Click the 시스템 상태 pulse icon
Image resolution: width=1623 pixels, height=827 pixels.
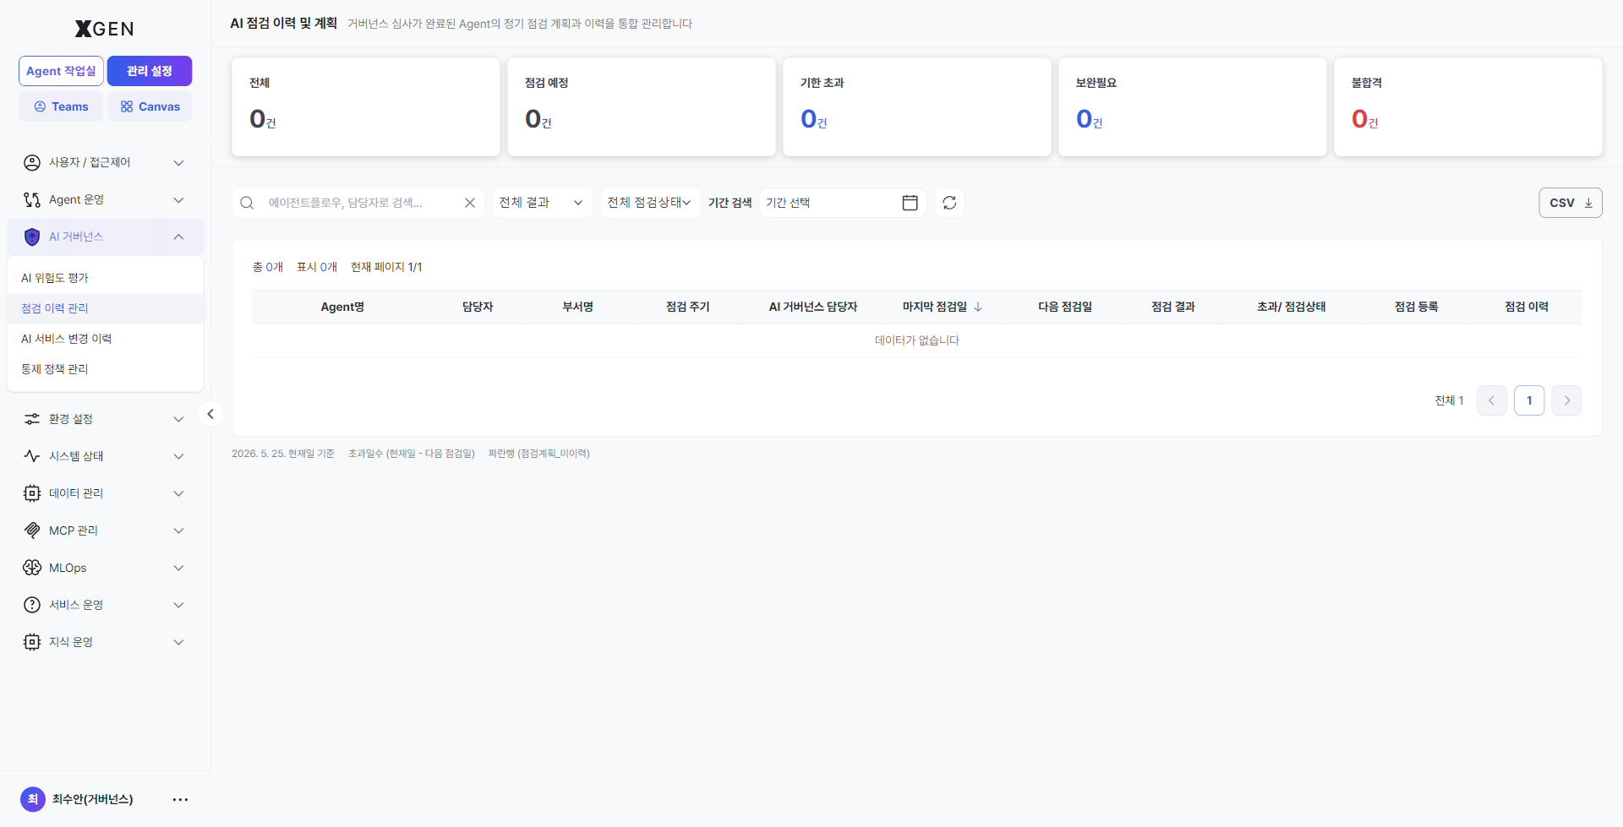coord(32,456)
